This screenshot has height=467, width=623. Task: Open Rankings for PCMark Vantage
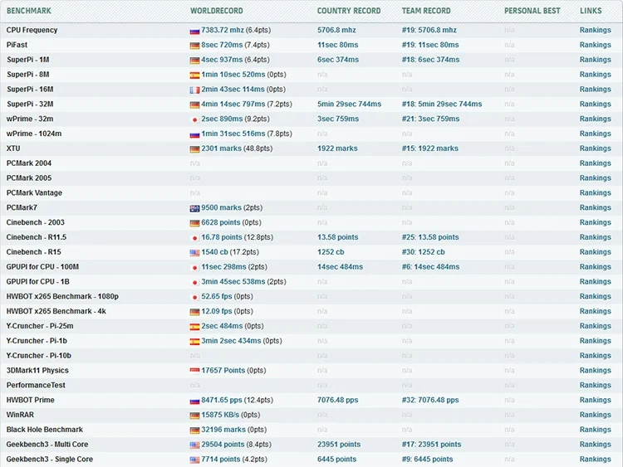pos(596,192)
